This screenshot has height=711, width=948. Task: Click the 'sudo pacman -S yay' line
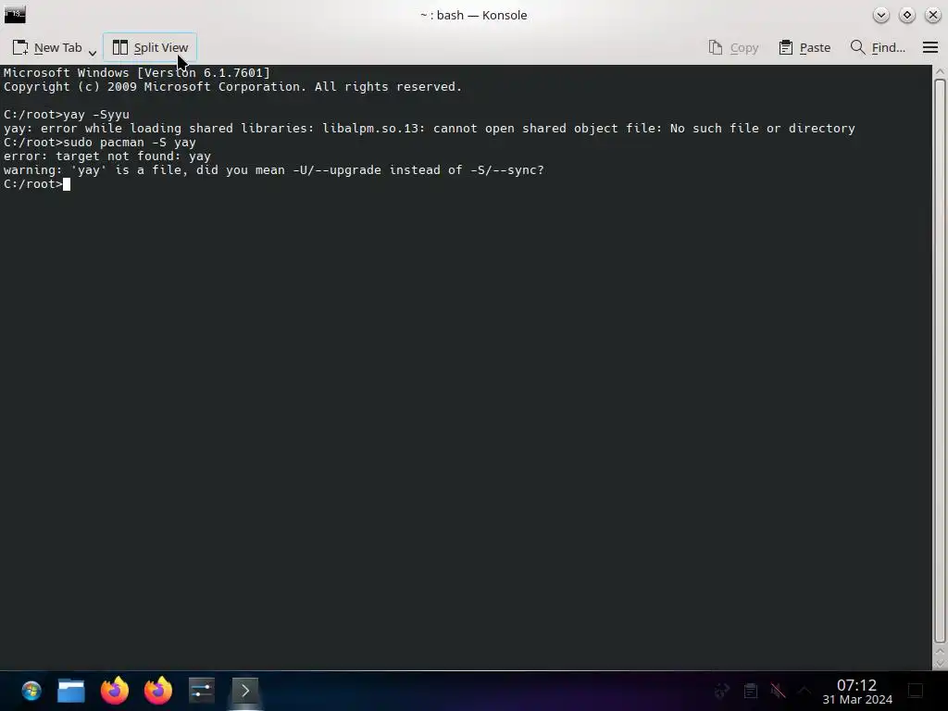pyautogui.click(x=100, y=142)
